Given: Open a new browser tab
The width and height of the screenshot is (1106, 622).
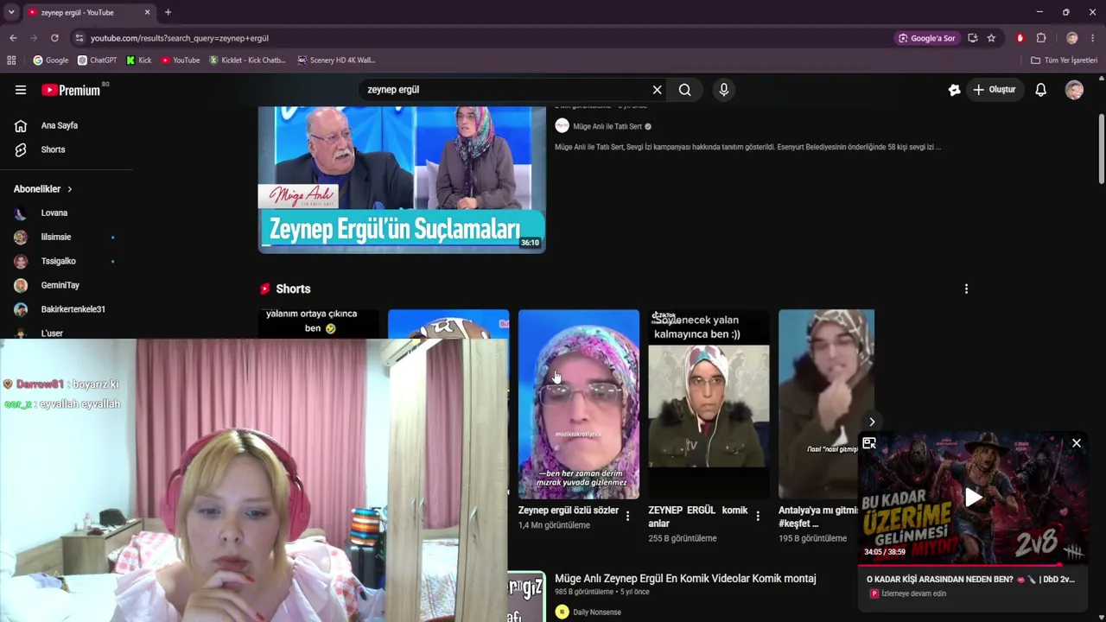Looking at the screenshot, I should [168, 12].
